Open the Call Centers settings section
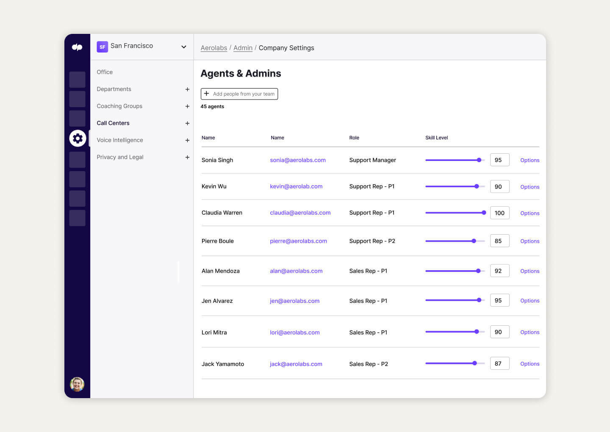Screen dimensions: 610x432 (x=113, y=123)
